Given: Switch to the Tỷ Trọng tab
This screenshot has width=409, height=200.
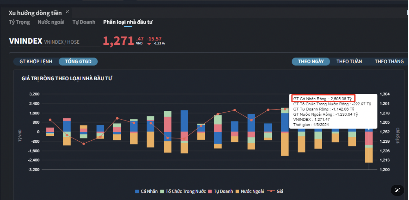Looking at the screenshot, I should click(x=19, y=22).
